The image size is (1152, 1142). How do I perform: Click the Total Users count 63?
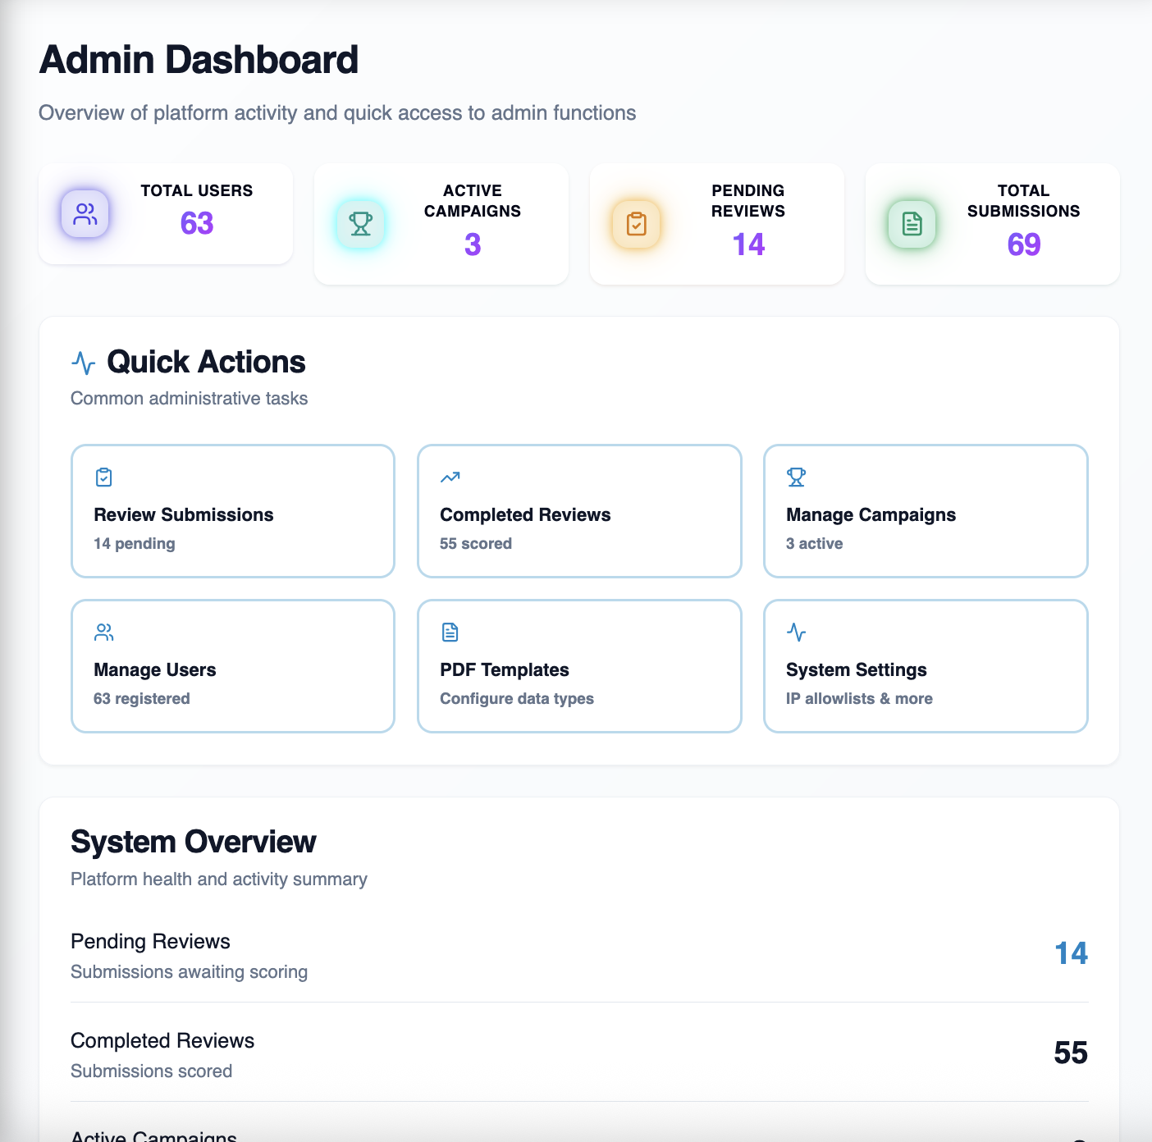click(197, 223)
